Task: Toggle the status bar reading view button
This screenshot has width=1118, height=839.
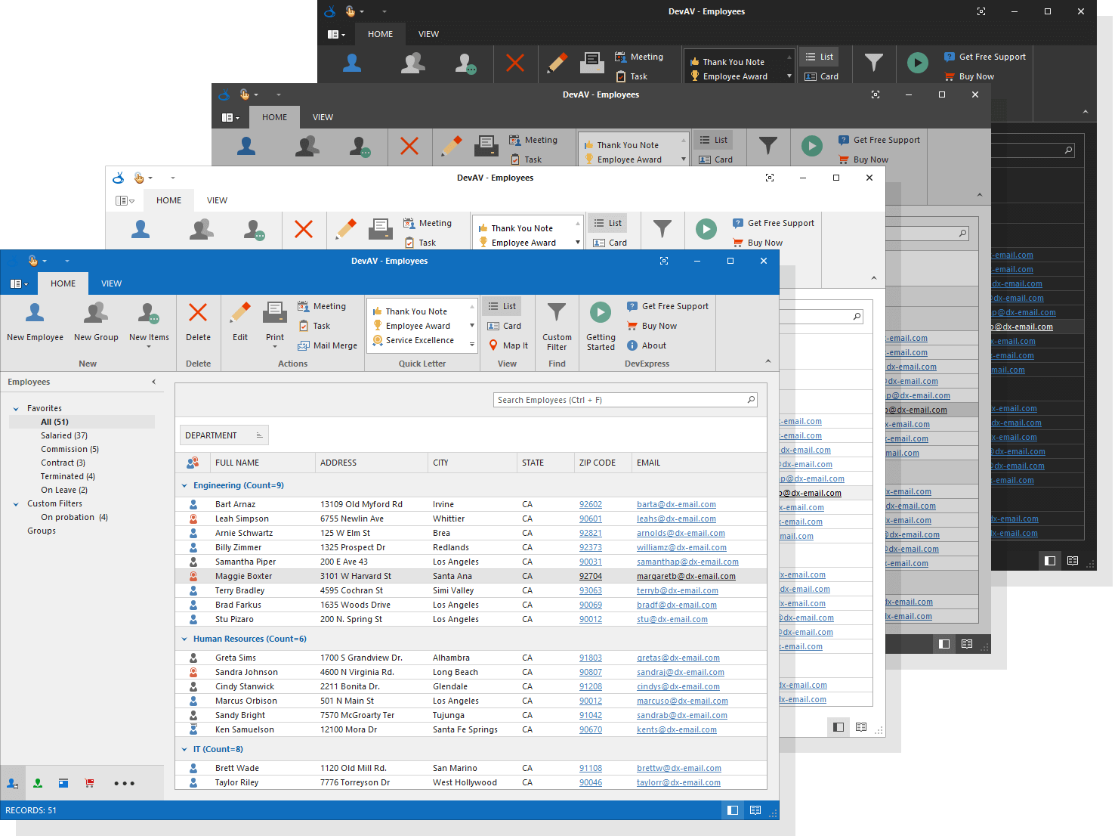Action: (755, 810)
